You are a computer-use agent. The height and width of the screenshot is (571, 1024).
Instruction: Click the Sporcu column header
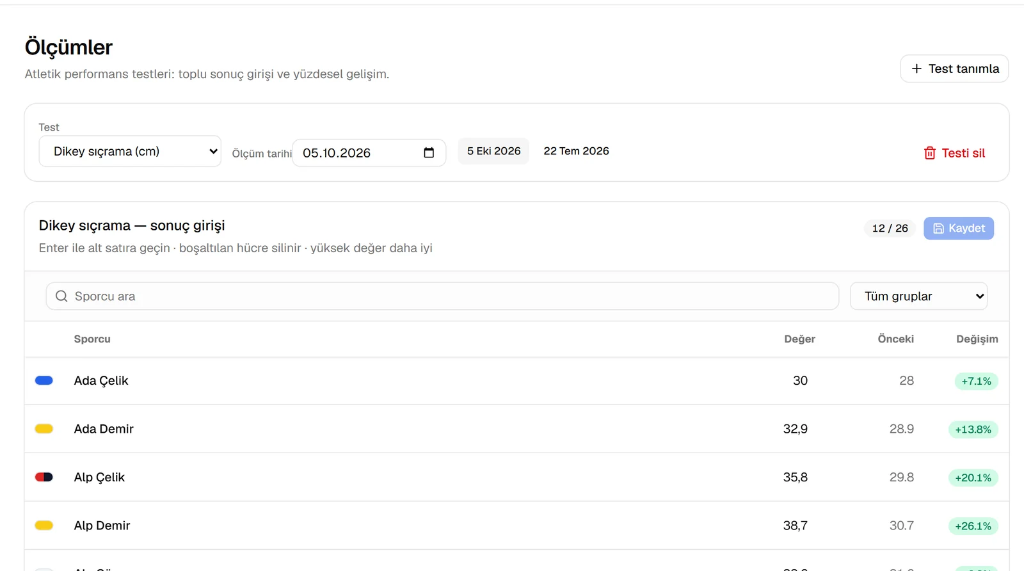92,339
